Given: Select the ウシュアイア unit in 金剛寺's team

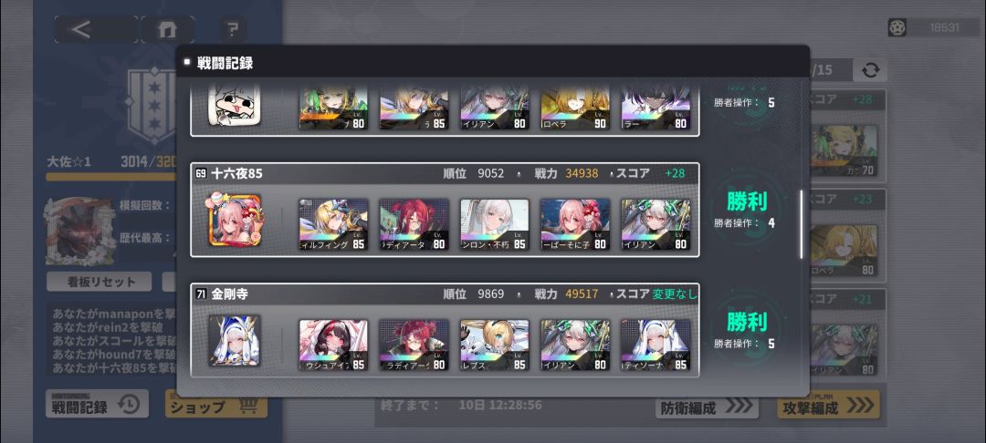Looking at the screenshot, I should pyautogui.click(x=333, y=345).
